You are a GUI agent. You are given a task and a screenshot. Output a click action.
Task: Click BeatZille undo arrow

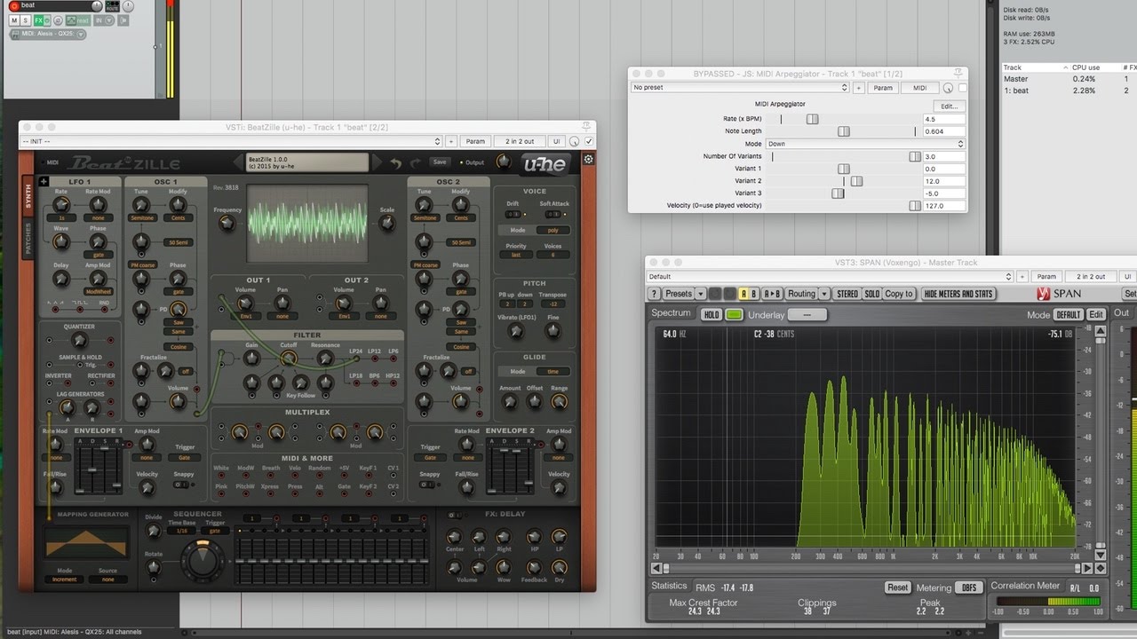(x=395, y=163)
